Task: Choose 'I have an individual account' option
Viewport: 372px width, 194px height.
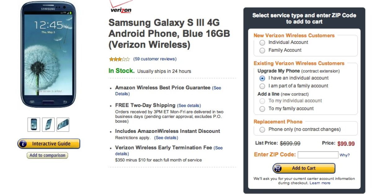Action: 262,78
